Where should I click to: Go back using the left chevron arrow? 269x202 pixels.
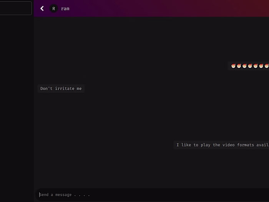pyautogui.click(x=42, y=8)
